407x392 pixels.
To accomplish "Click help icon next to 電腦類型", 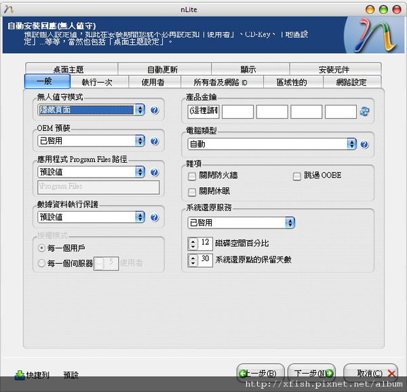I will pos(364,144).
